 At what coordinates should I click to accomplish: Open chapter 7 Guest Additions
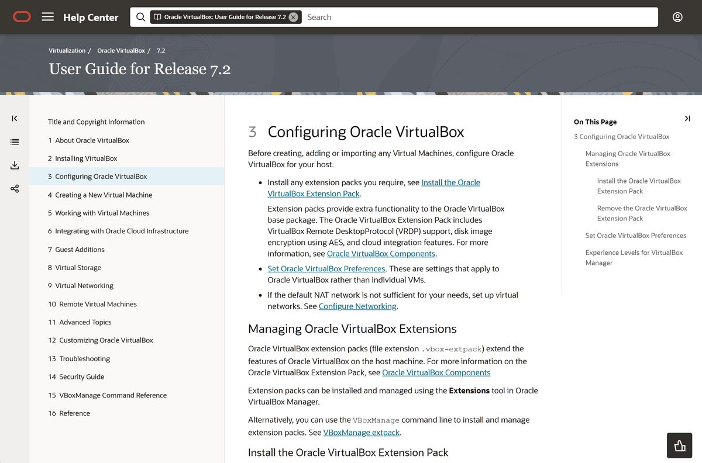pyautogui.click(x=76, y=249)
